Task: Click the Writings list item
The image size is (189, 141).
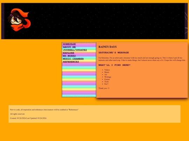Action: click(x=108, y=77)
